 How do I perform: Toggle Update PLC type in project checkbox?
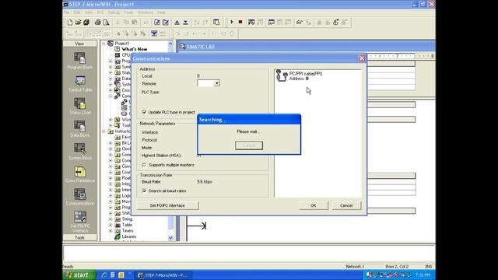click(144, 112)
